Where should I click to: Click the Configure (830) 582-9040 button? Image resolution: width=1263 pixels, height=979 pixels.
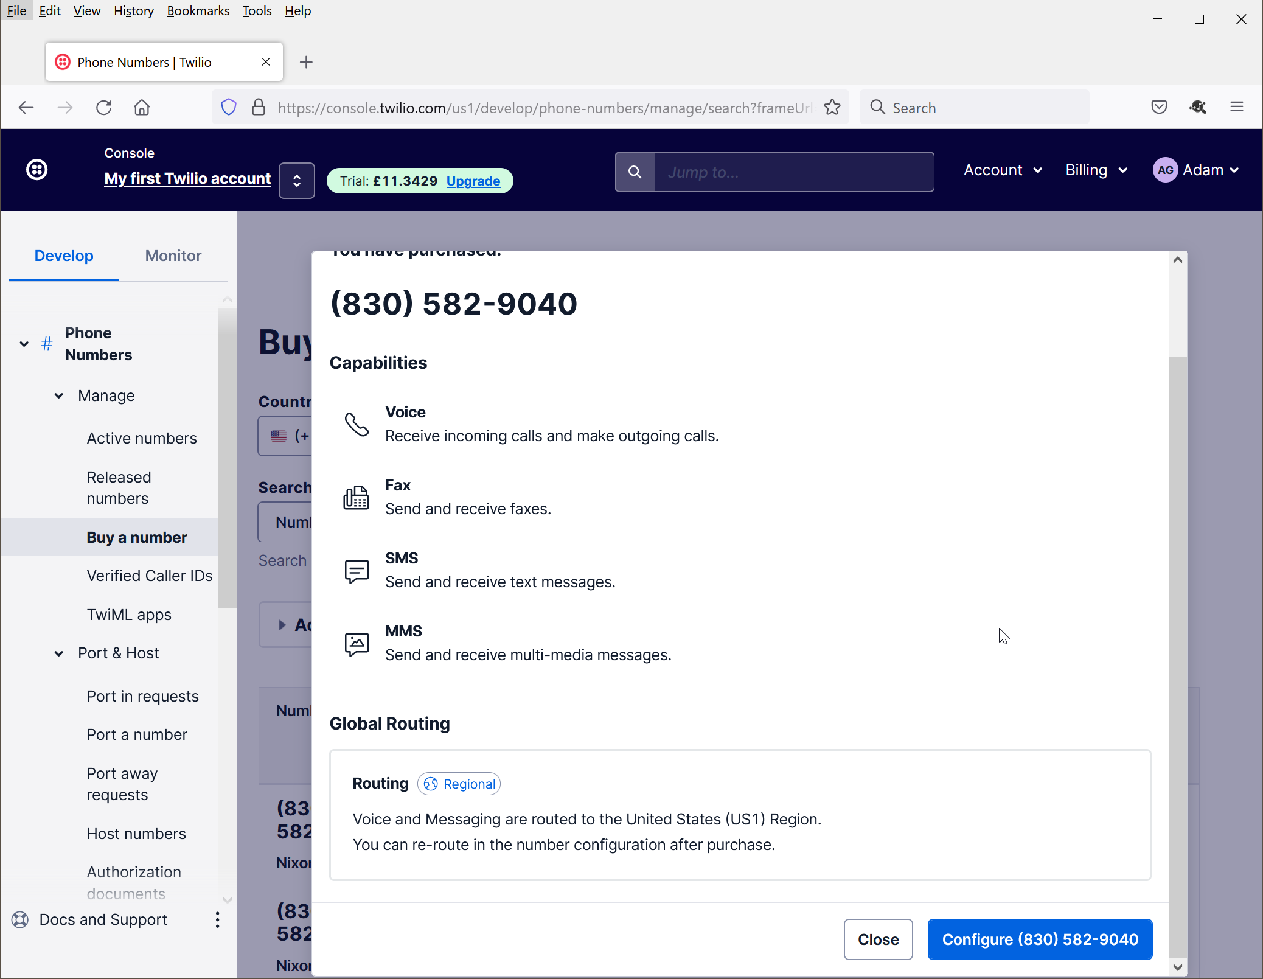click(1040, 939)
